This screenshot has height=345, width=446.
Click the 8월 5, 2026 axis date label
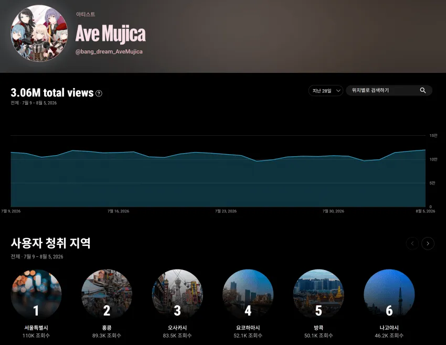click(426, 211)
